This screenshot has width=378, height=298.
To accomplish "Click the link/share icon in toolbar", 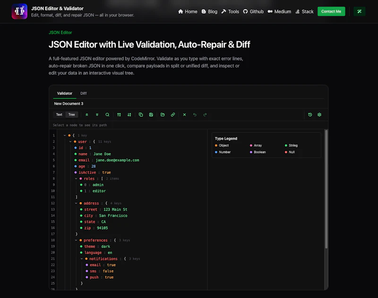I will pos(173,115).
